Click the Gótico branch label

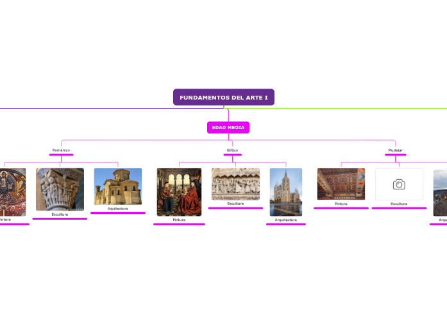232,150
